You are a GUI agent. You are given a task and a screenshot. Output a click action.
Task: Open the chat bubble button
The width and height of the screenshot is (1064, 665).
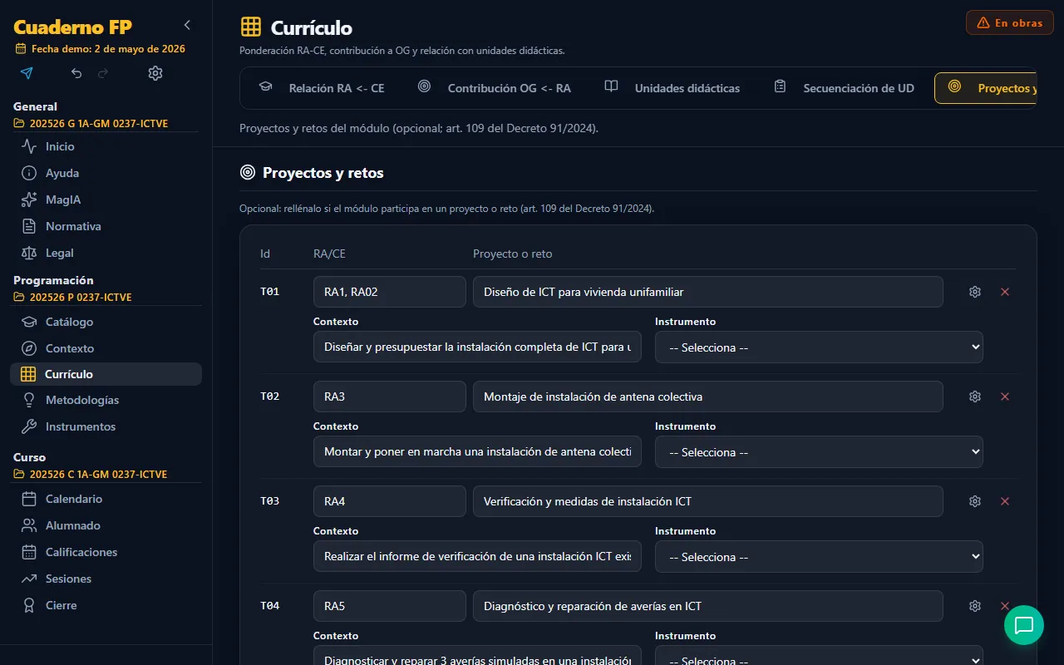click(1024, 625)
